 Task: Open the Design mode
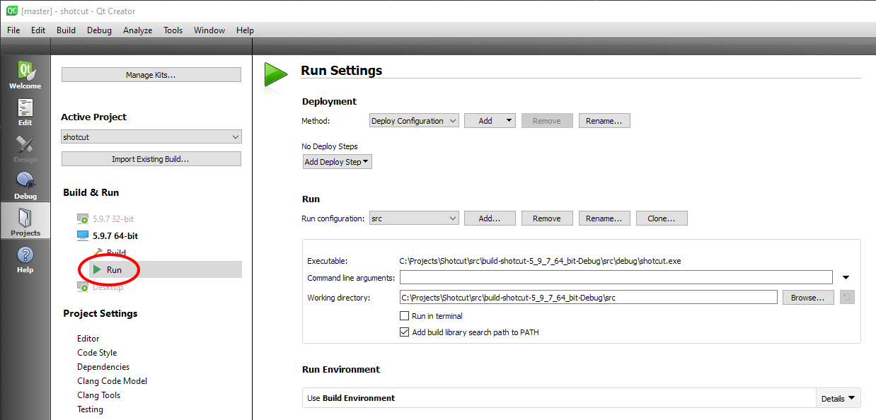pos(25,148)
